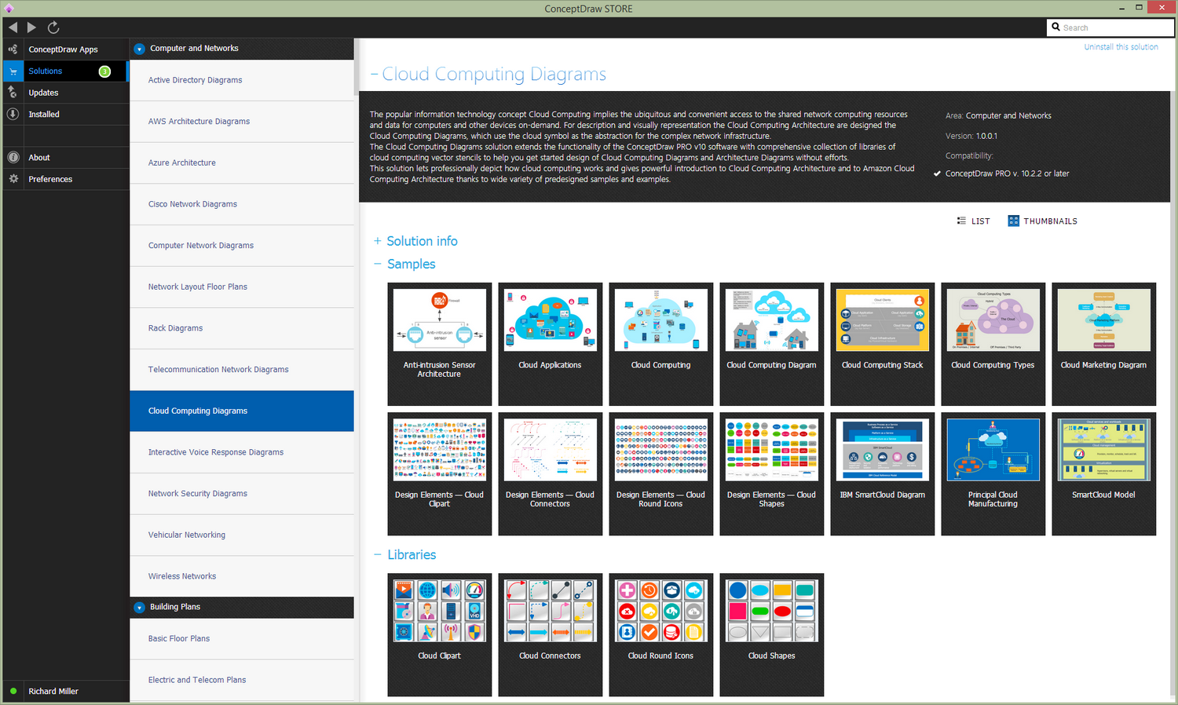The width and height of the screenshot is (1178, 705).
Task: Open the Principal Cloud Manufacturing sample
Action: tap(993, 474)
